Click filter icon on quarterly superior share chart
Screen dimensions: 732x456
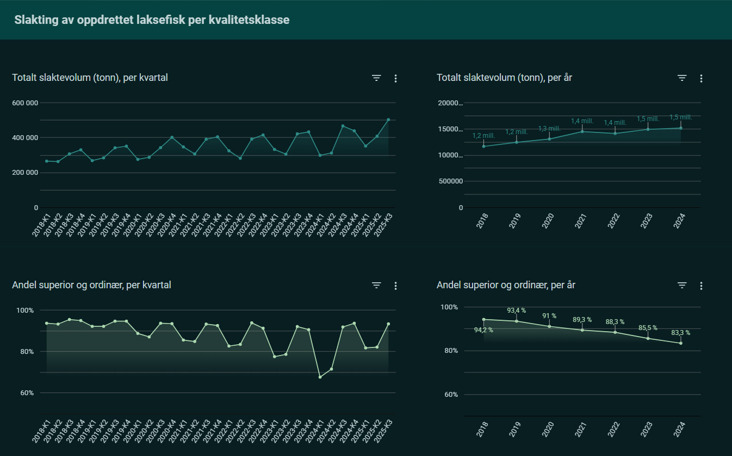click(x=376, y=286)
